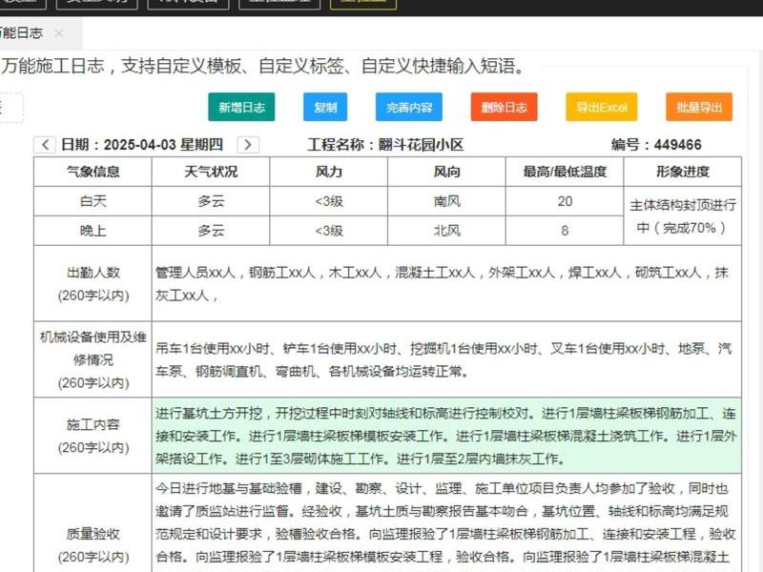Click the 晚上 row label

(x=93, y=231)
